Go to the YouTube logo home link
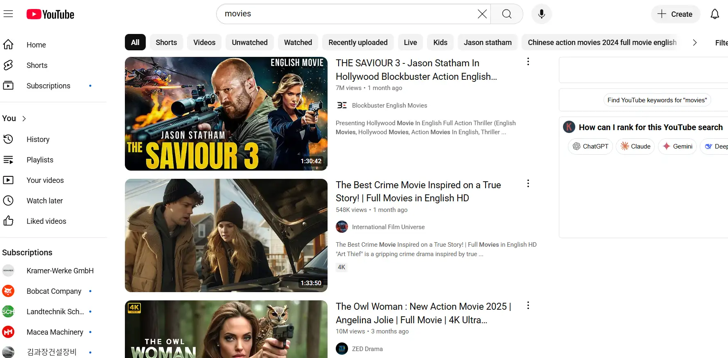This screenshot has height=358, width=728. click(50, 14)
